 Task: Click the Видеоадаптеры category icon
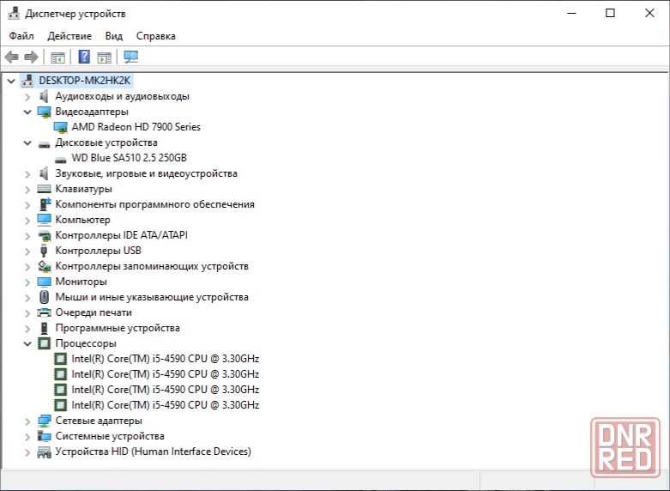(44, 112)
